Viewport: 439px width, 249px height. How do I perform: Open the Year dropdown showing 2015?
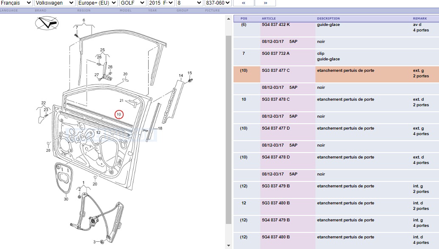click(161, 3)
